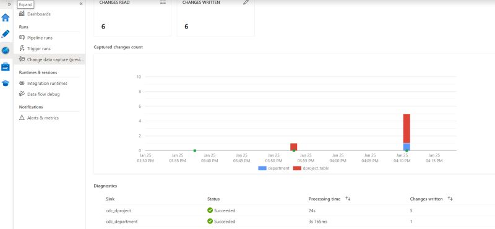Click the Changes Read list icon
The height and width of the screenshot is (229, 495).
pyautogui.click(x=163, y=2)
